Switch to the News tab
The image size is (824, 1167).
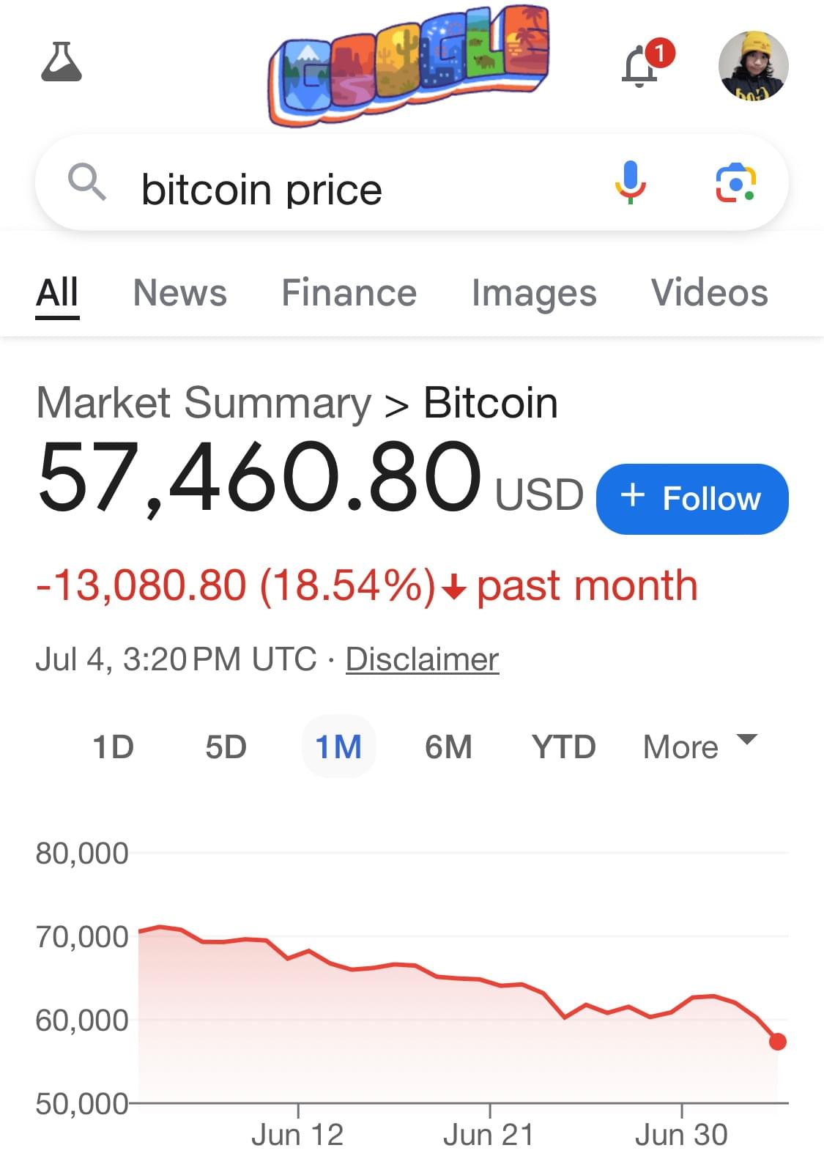tap(180, 293)
